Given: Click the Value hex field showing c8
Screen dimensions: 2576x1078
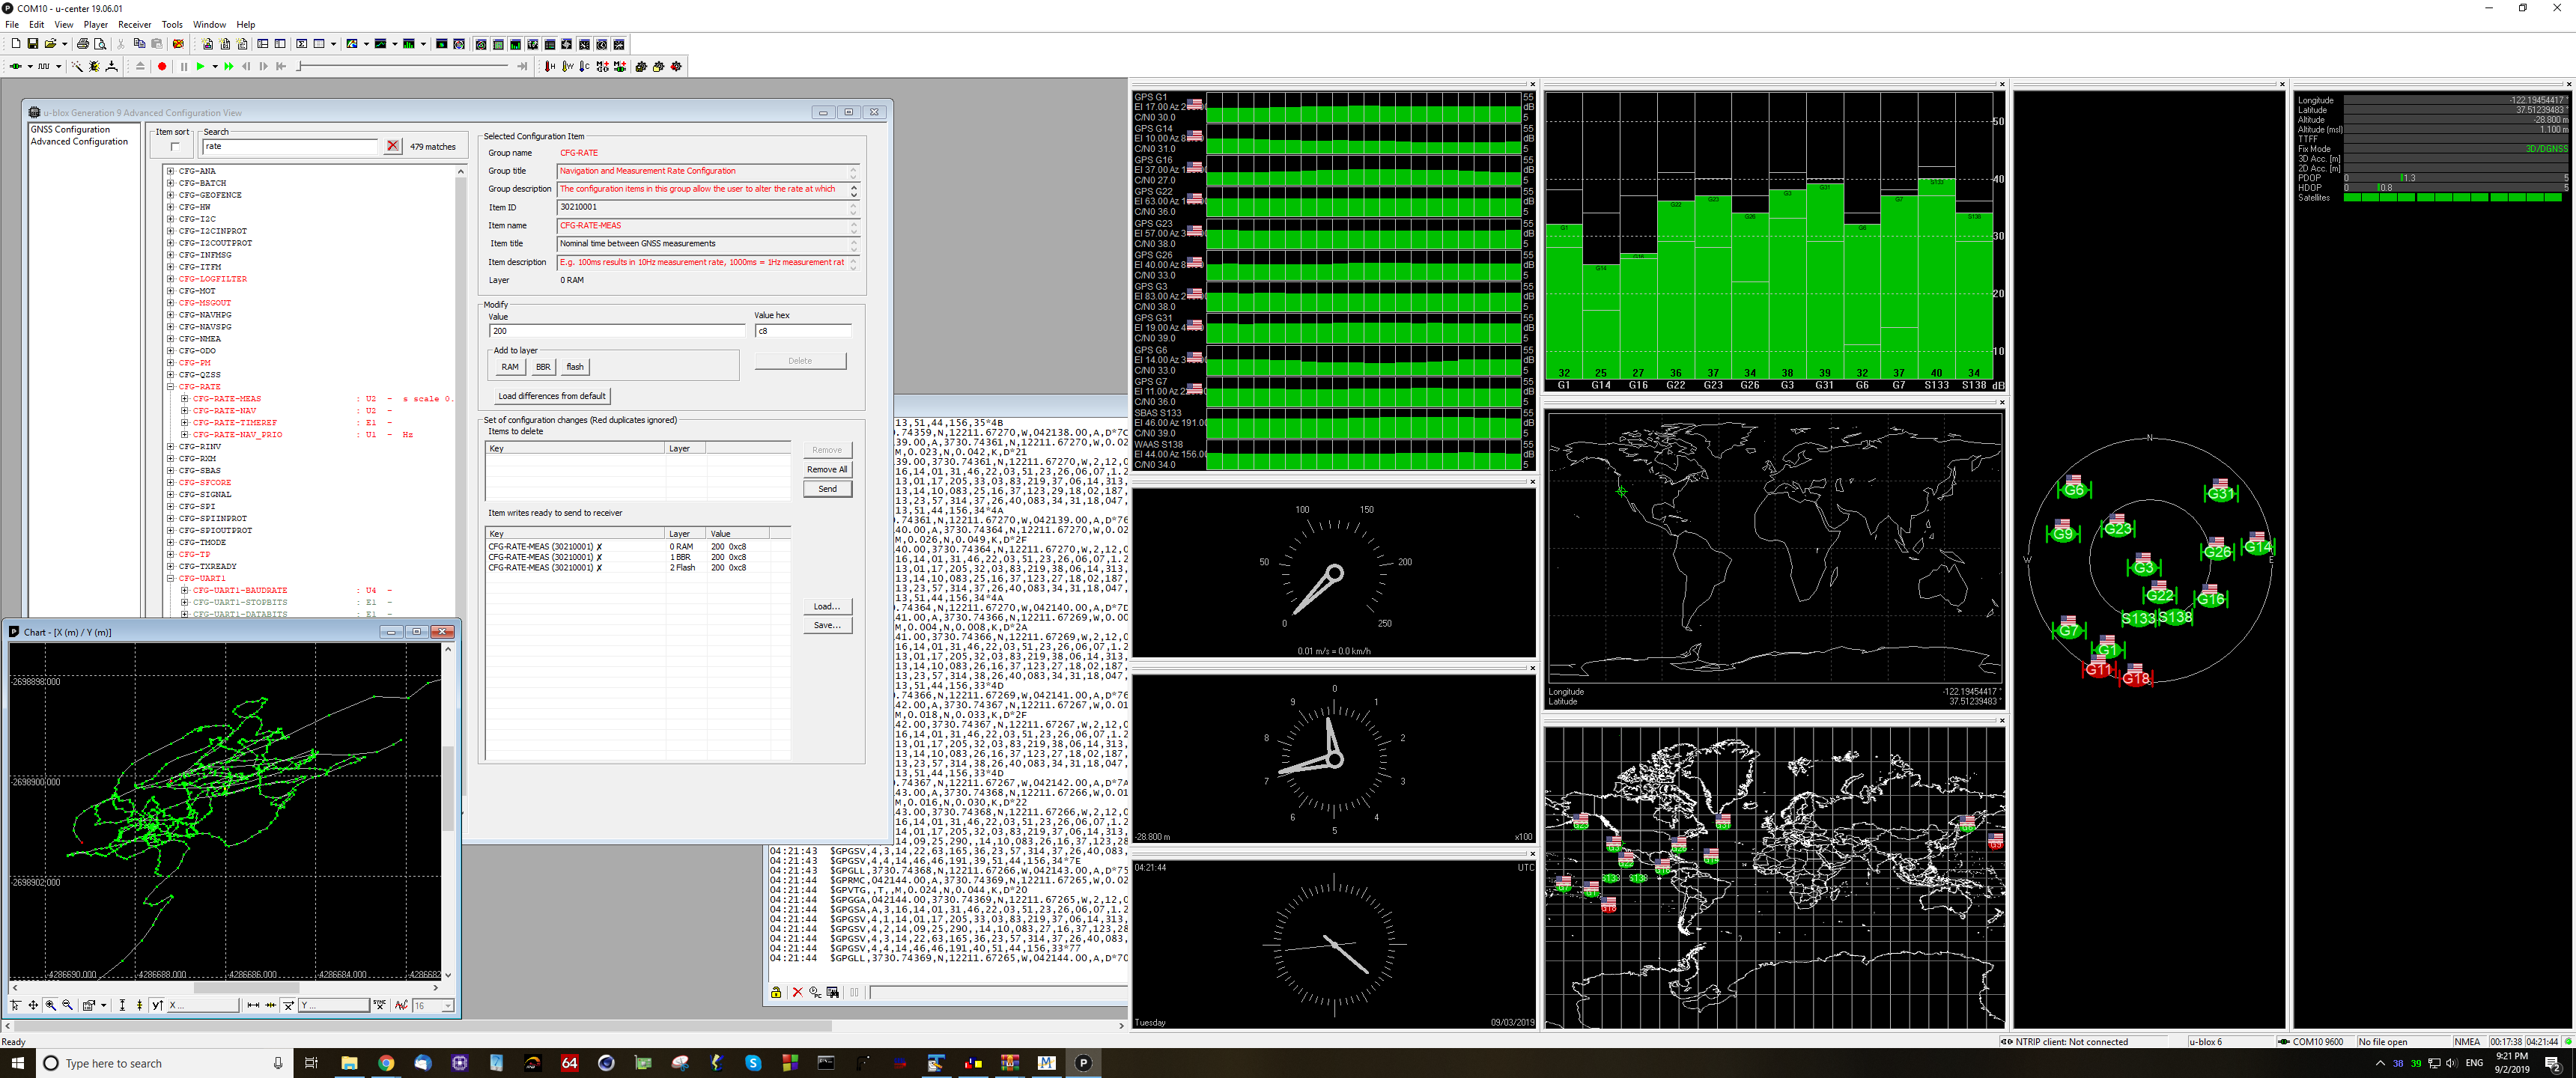Looking at the screenshot, I should coord(803,331).
